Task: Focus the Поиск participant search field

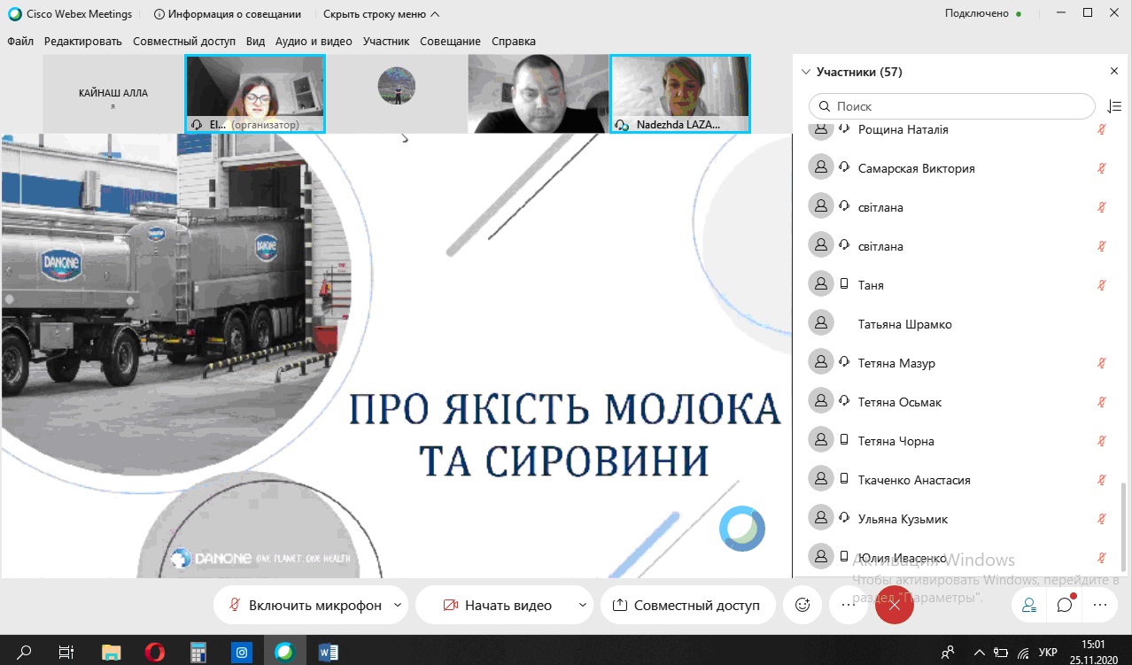Action: point(952,106)
